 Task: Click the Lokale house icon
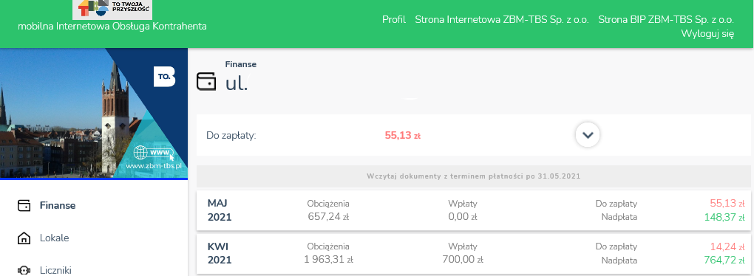tap(24, 238)
